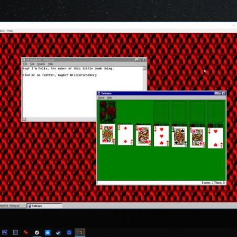237x237 pixels.
Task: Select the Queen of Hearts card
Action: pyautogui.click(x=107, y=134)
